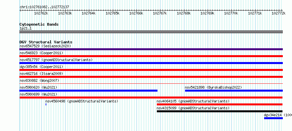Click the blue nsv5980620 variant bar
The width and height of the screenshot is (292, 131).
(x=89, y=91)
